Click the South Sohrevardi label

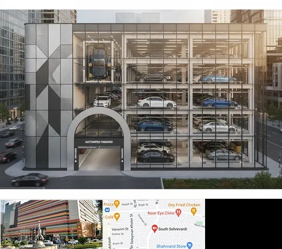[173, 229]
